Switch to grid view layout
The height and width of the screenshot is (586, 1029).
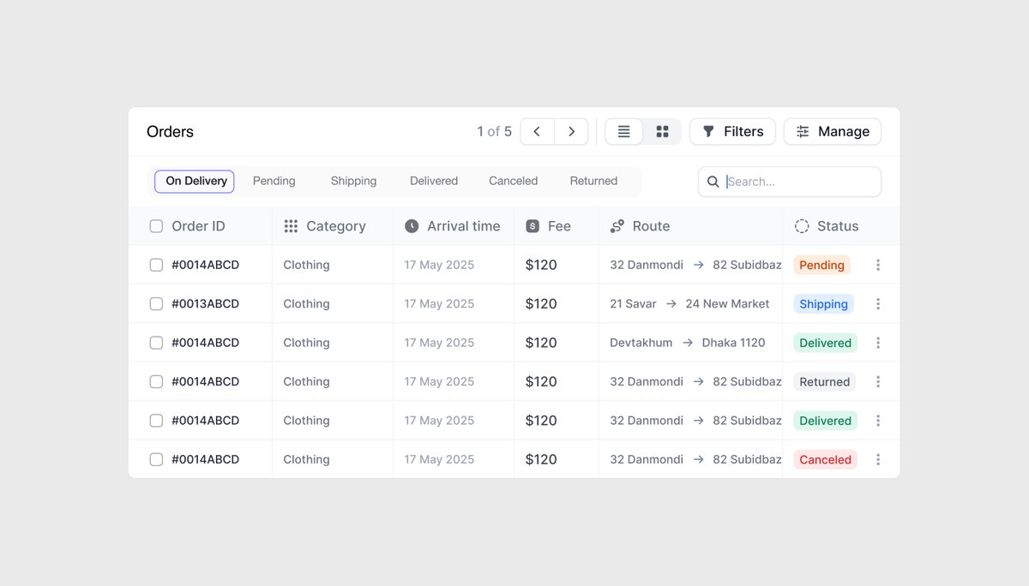click(x=661, y=131)
